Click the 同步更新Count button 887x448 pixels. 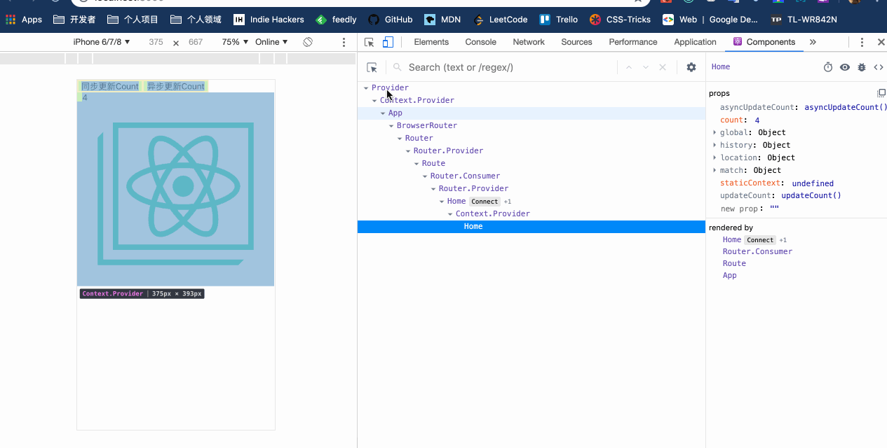[110, 86]
